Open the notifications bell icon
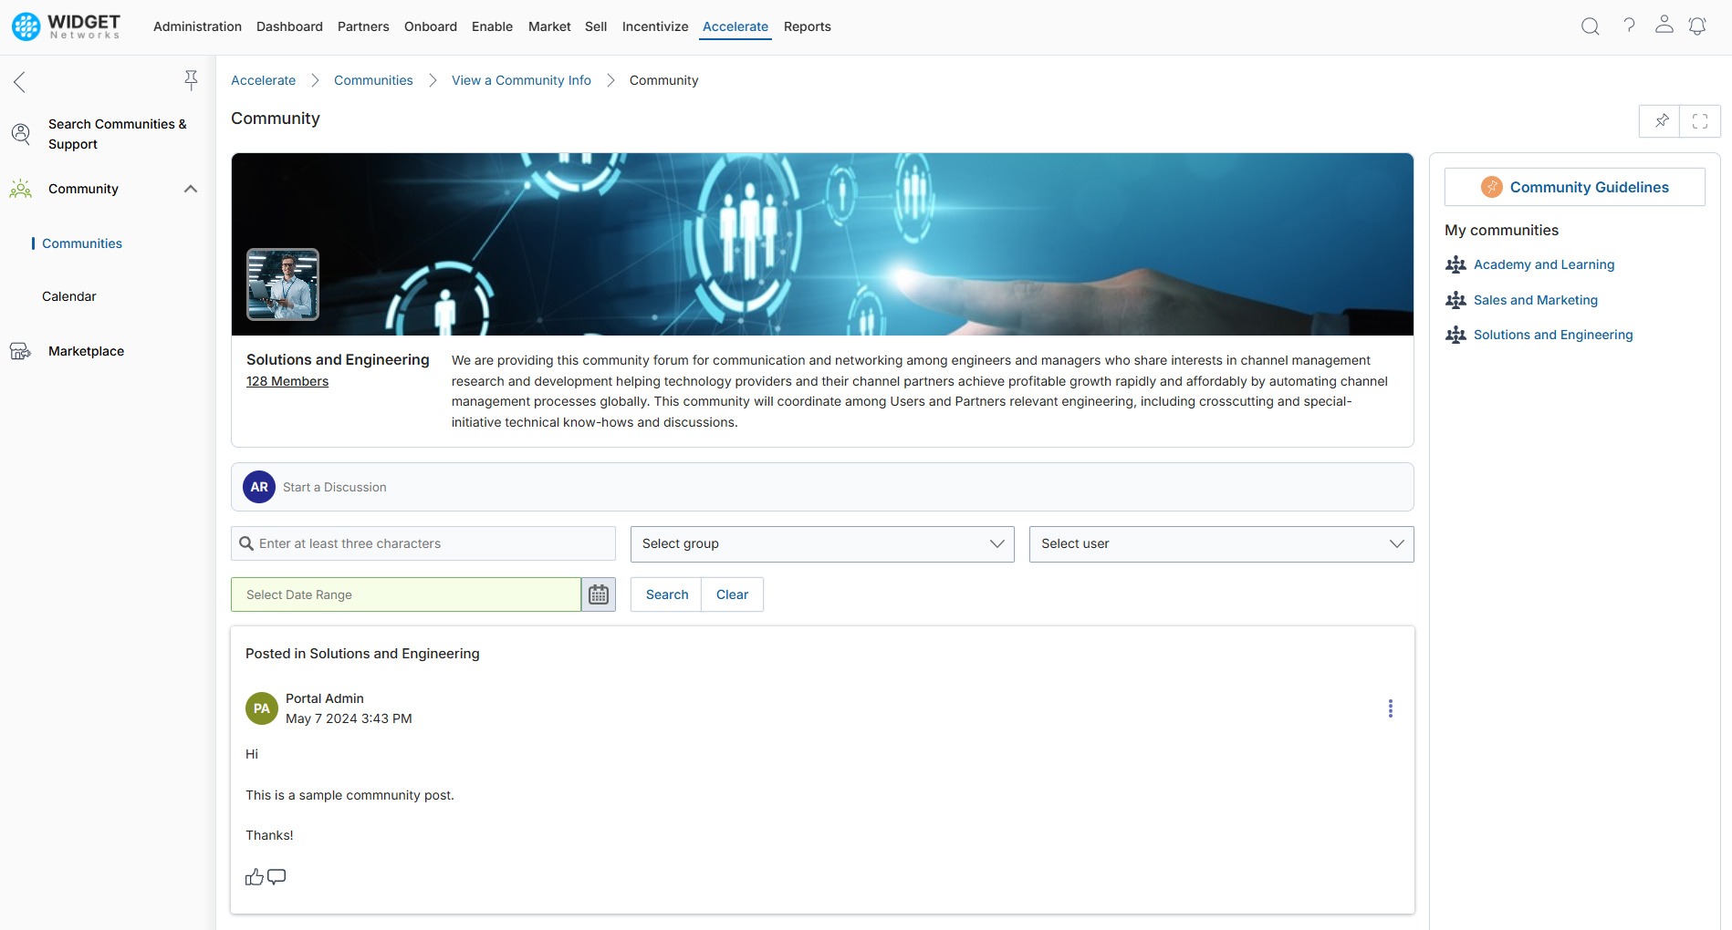The image size is (1732, 930). click(1697, 26)
